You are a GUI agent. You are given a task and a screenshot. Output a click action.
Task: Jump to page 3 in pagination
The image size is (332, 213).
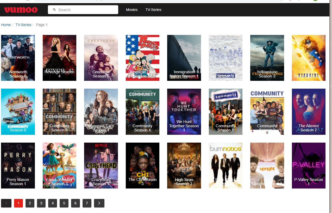[41, 203]
